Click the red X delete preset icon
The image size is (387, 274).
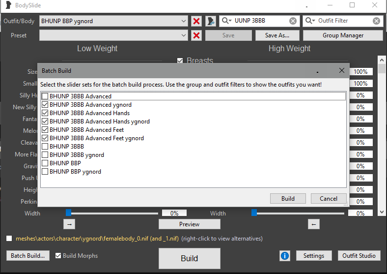click(x=196, y=35)
